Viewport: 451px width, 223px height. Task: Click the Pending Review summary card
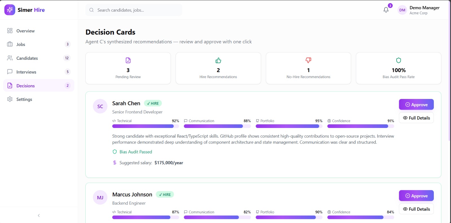128,68
